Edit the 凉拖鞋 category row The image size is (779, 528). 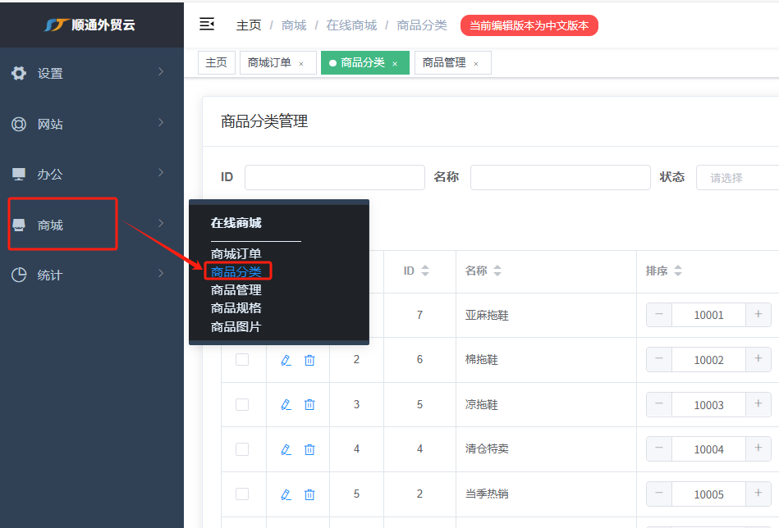pyautogui.click(x=286, y=405)
